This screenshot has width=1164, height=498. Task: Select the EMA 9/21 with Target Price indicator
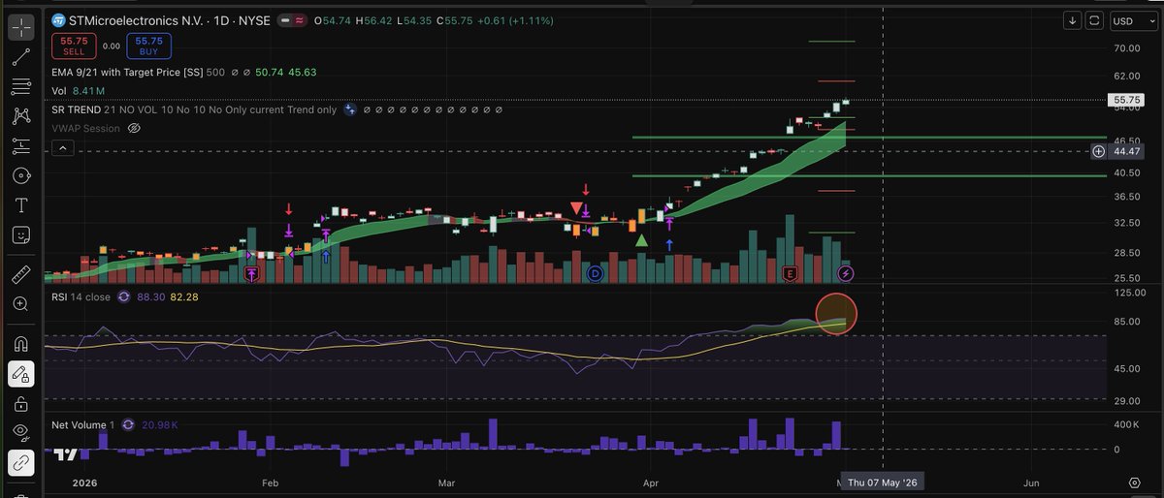pos(126,72)
